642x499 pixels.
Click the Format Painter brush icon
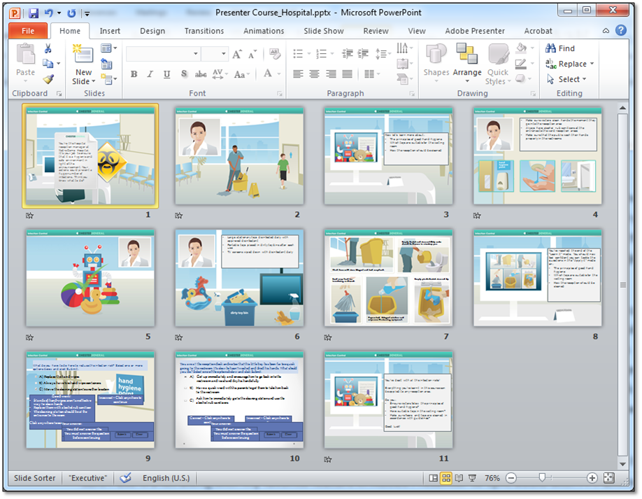pos(48,79)
